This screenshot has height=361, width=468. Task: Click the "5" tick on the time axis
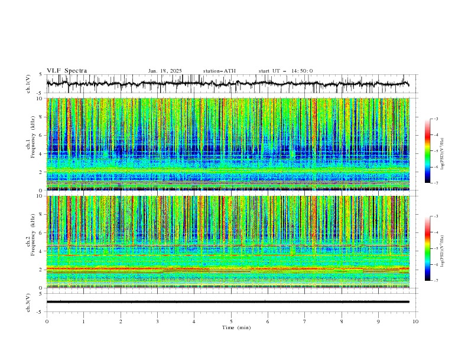pyautogui.click(x=231, y=321)
